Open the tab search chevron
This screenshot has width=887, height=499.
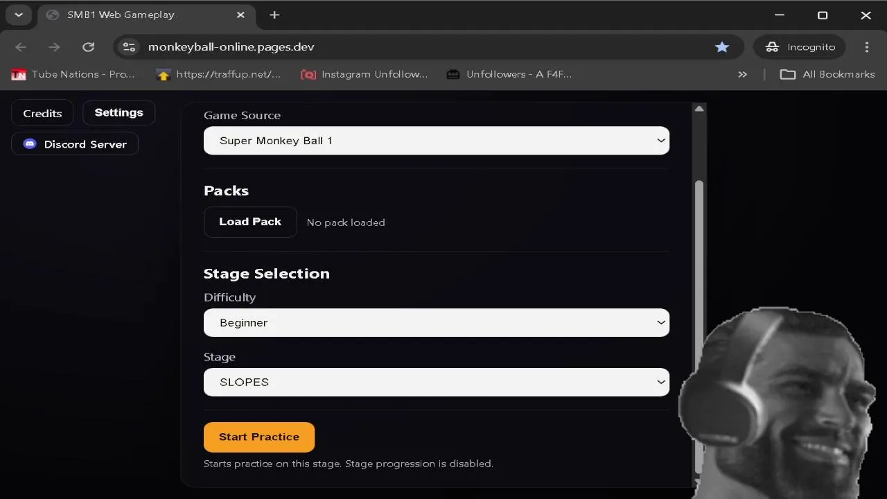(x=19, y=15)
